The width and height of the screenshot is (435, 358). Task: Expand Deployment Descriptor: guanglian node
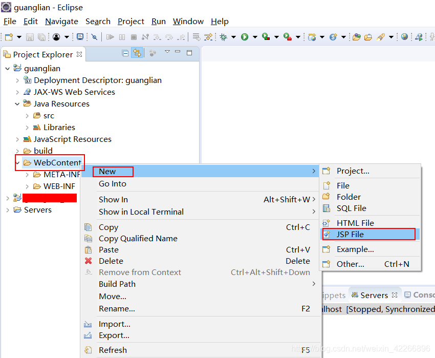pyautogui.click(x=17, y=80)
